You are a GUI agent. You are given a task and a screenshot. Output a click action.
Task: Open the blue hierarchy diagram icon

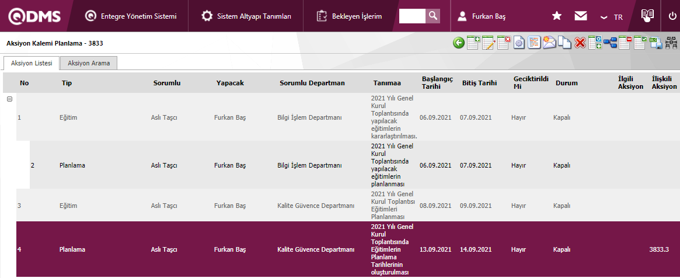click(x=610, y=43)
